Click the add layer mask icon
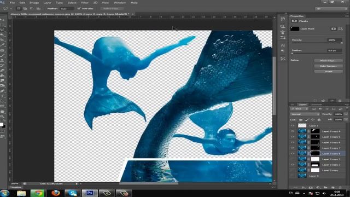 pyautogui.click(x=311, y=188)
